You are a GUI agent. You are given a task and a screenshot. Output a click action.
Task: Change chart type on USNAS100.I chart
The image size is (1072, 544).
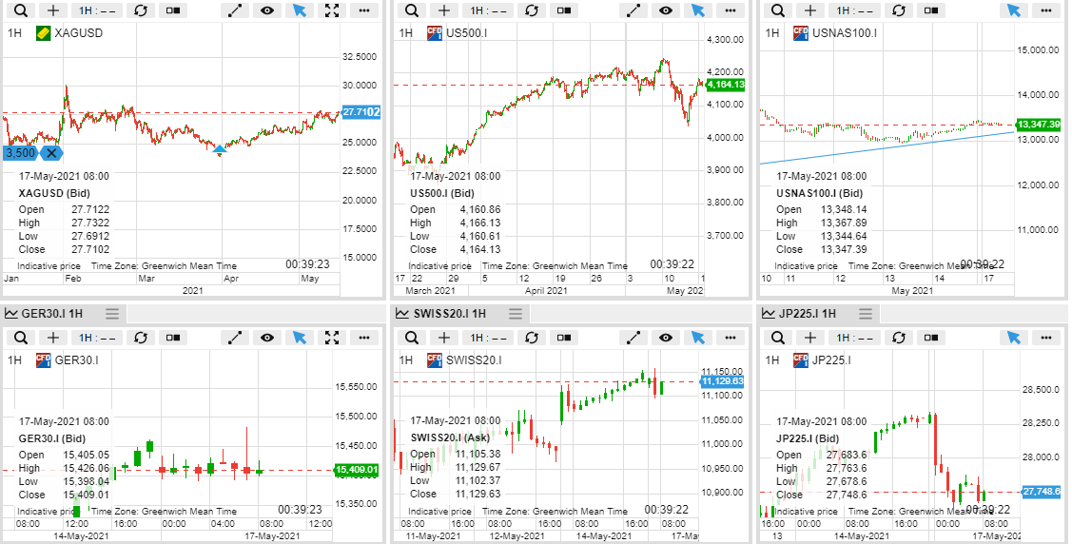pos(930,10)
